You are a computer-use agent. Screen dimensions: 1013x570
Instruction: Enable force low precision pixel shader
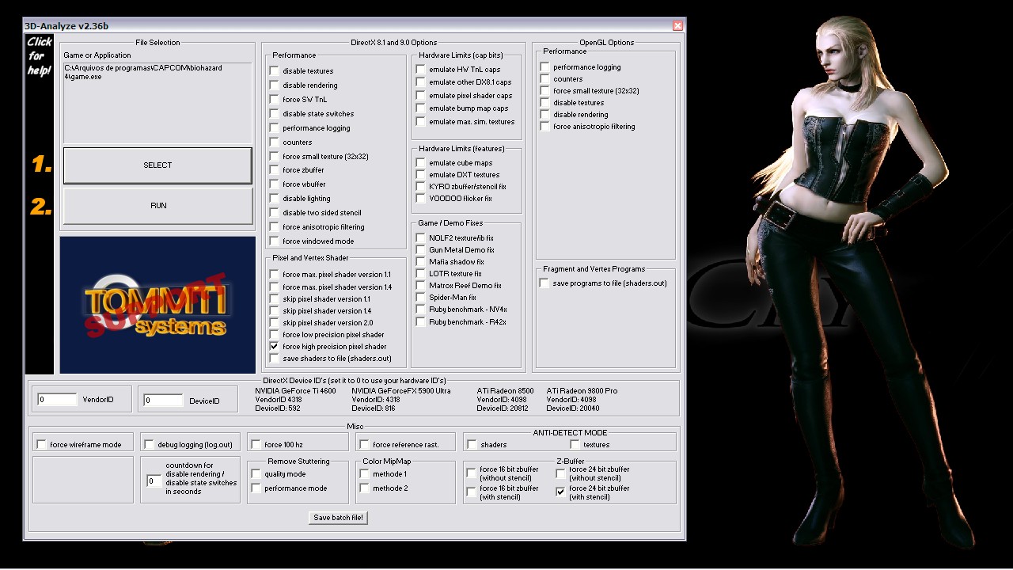274,335
